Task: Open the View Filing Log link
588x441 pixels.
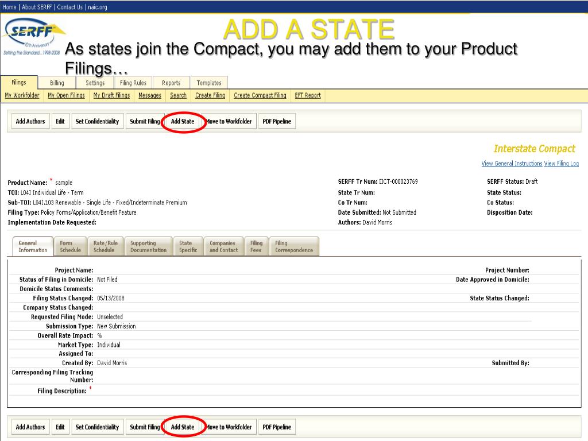Action: [x=562, y=164]
